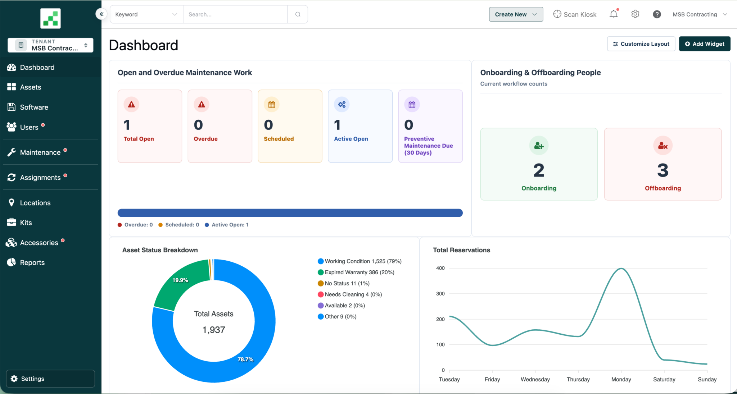Click the Assets grid icon in sidebar
The height and width of the screenshot is (394, 737).
pyautogui.click(x=12, y=87)
